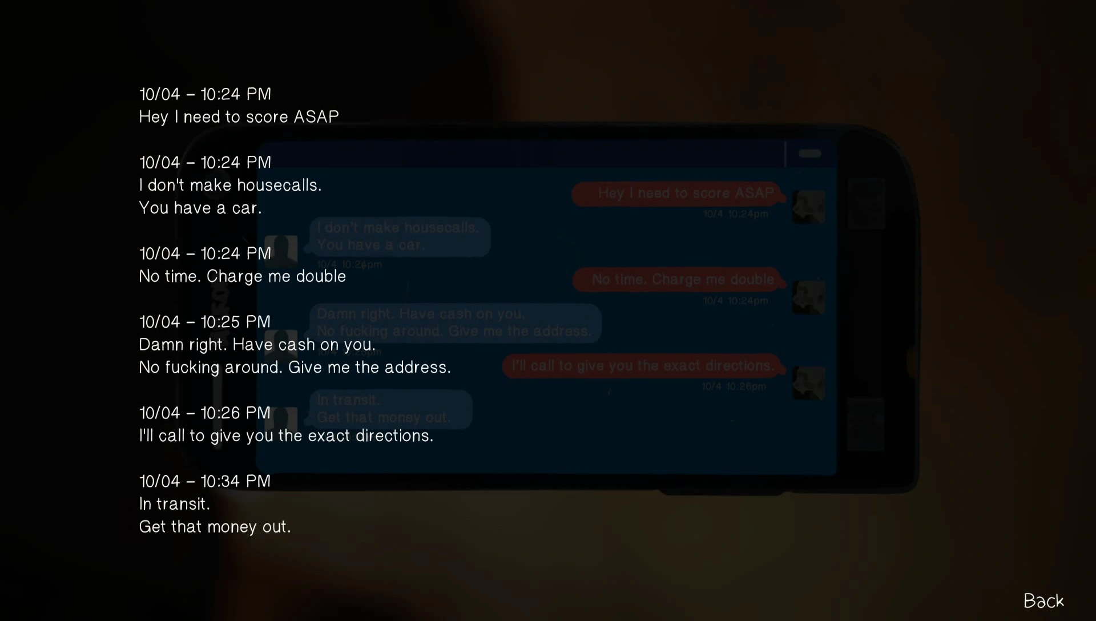Click the Back button
The image size is (1096, 621).
pyautogui.click(x=1043, y=601)
